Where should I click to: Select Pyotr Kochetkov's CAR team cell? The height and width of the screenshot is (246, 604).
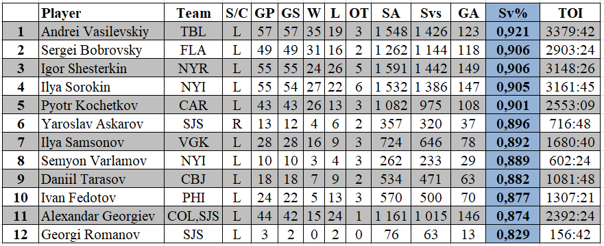click(193, 105)
